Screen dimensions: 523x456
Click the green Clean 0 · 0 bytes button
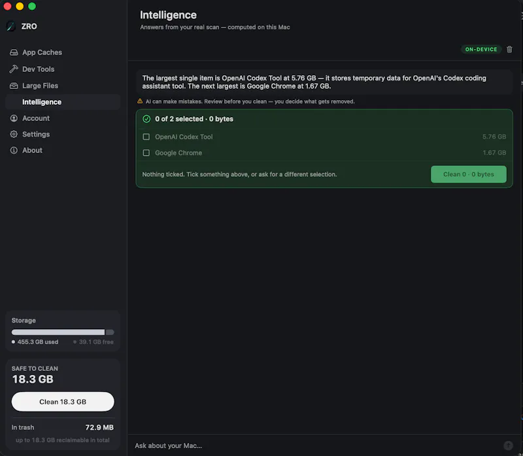click(x=468, y=174)
